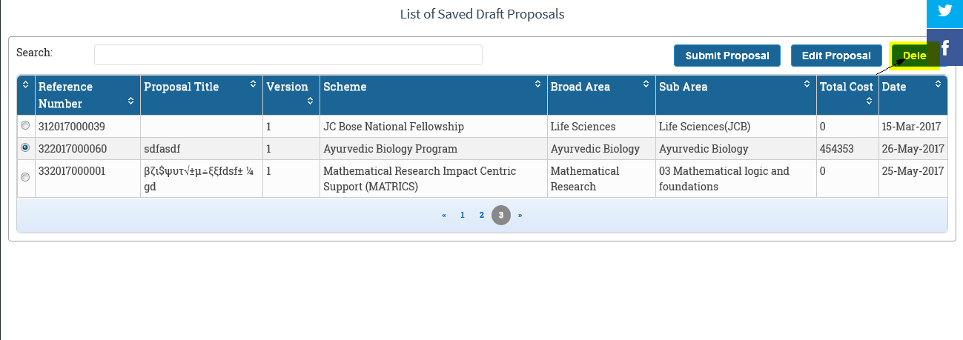Image resolution: width=963 pixels, height=340 pixels.
Task: Go to next page with » arrow
Action: coord(520,215)
